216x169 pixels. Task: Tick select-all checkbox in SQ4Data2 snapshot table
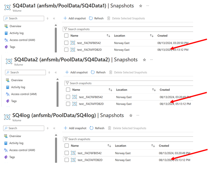tap(68, 90)
